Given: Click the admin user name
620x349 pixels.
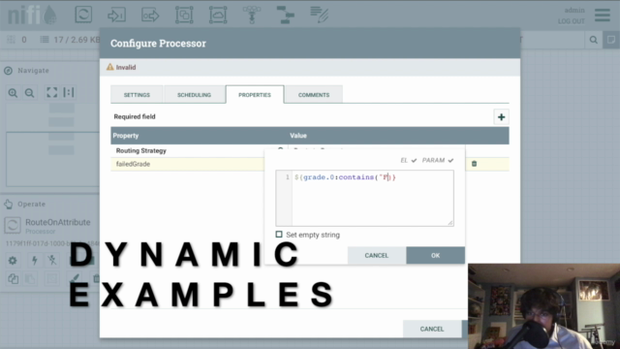Looking at the screenshot, I should [574, 11].
